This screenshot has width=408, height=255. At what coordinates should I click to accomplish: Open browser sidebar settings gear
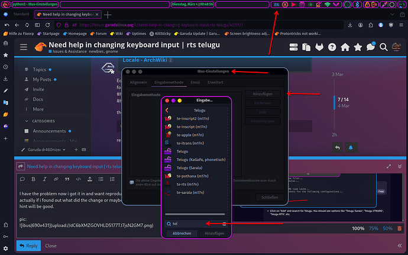pyautogui.click(x=6, y=248)
